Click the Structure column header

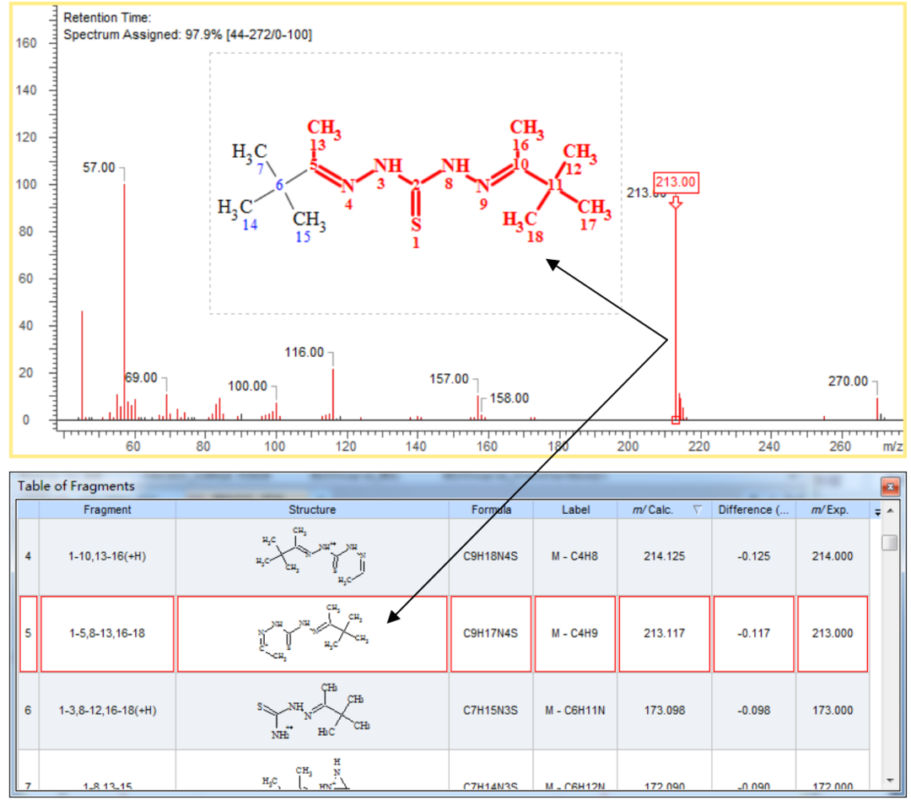point(312,510)
